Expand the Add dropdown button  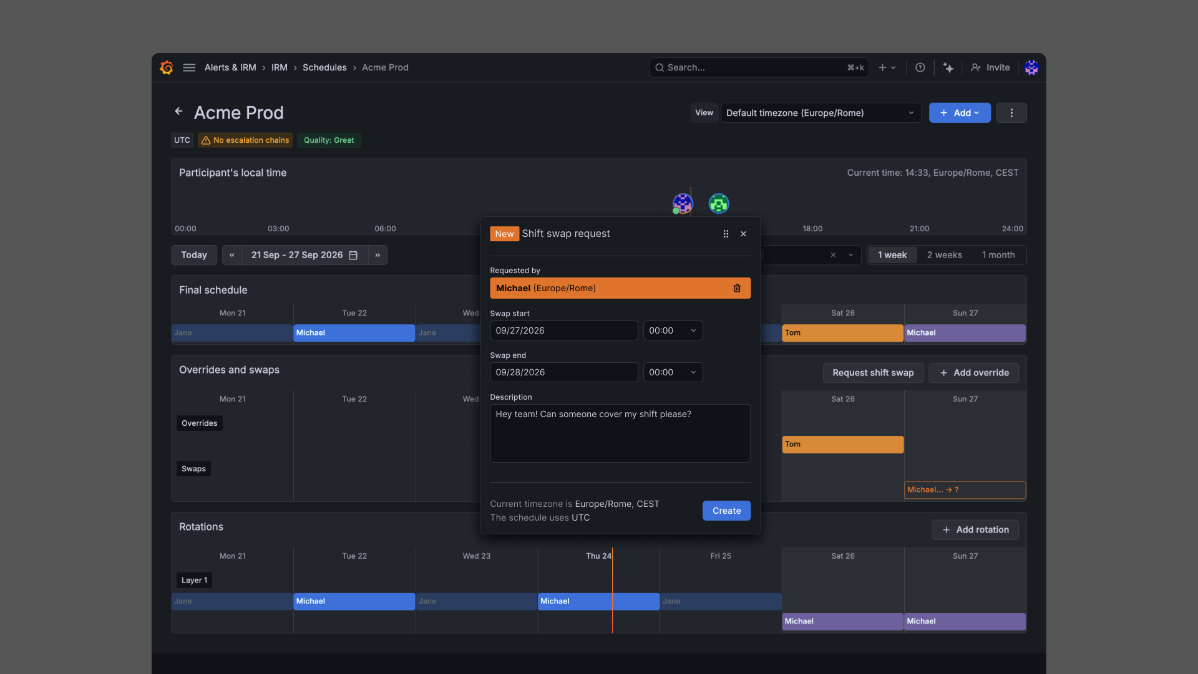(960, 113)
